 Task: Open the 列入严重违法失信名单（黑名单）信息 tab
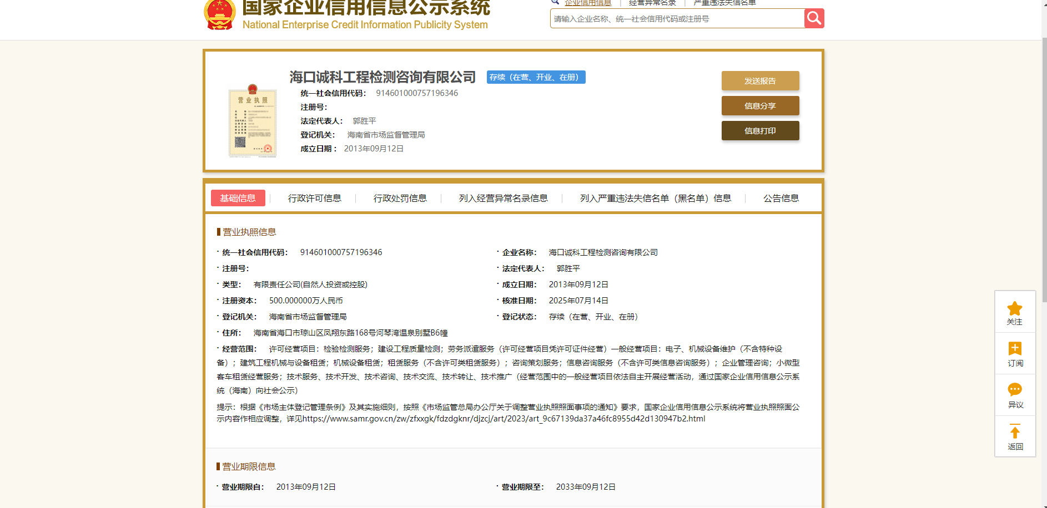(655, 198)
